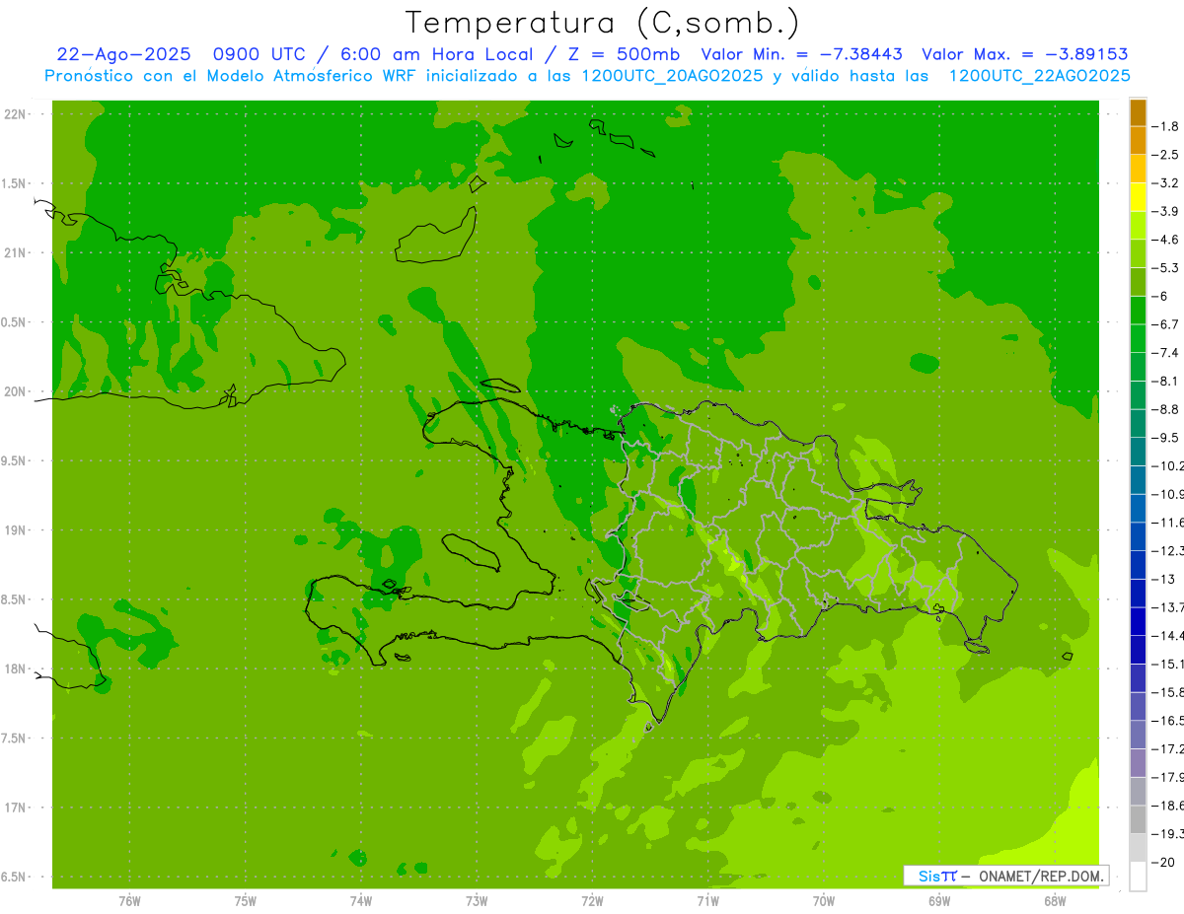Click legend value '-18.6'

pyautogui.click(x=1168, y=806)
